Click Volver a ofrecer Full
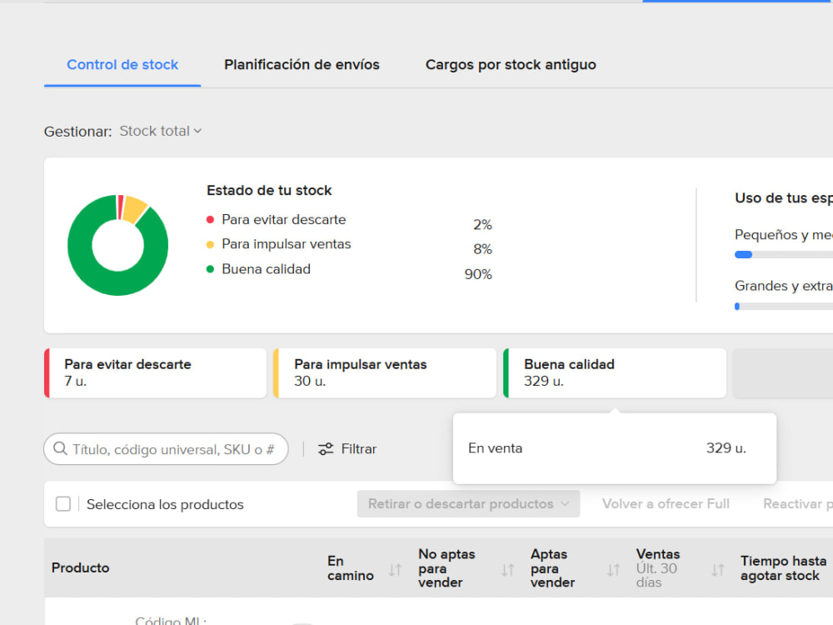This screenshot has width=833, height=625. pyautogui.click(x=666, y=504)
